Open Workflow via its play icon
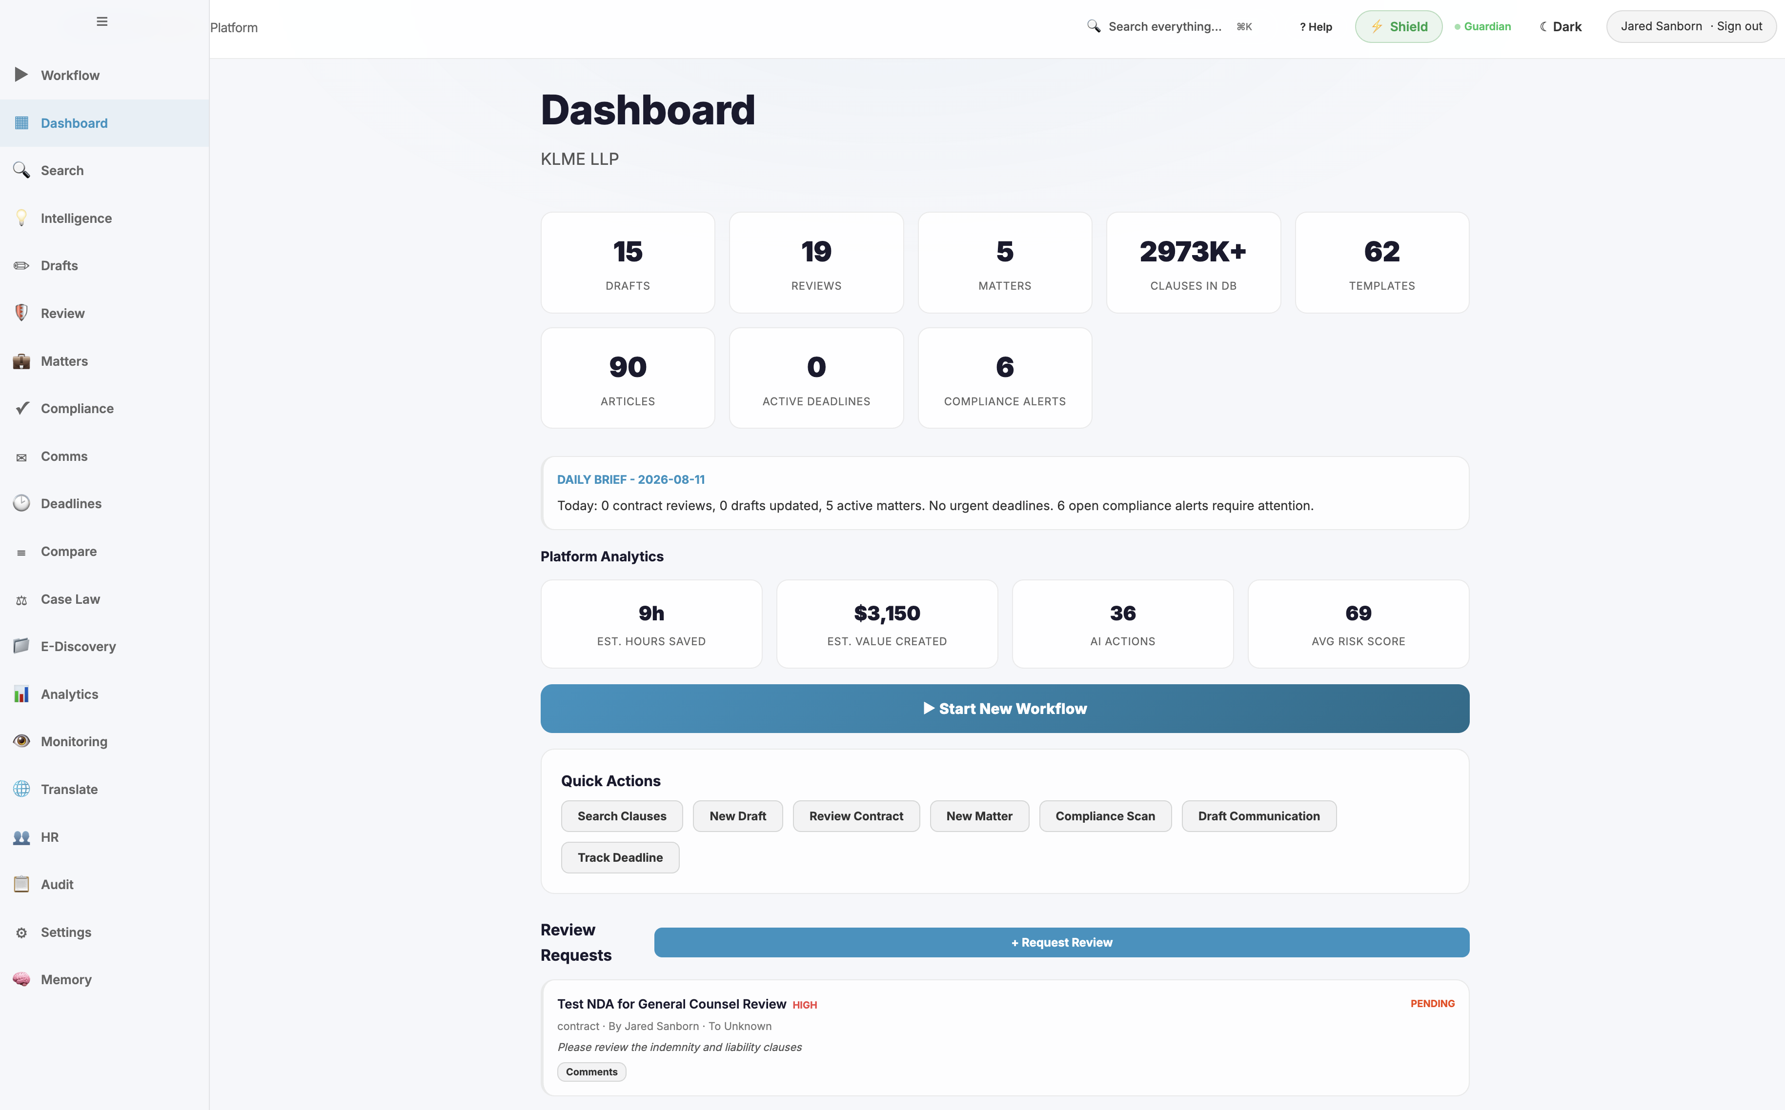The image size is (1785, 1110). (x=21, y=75)
